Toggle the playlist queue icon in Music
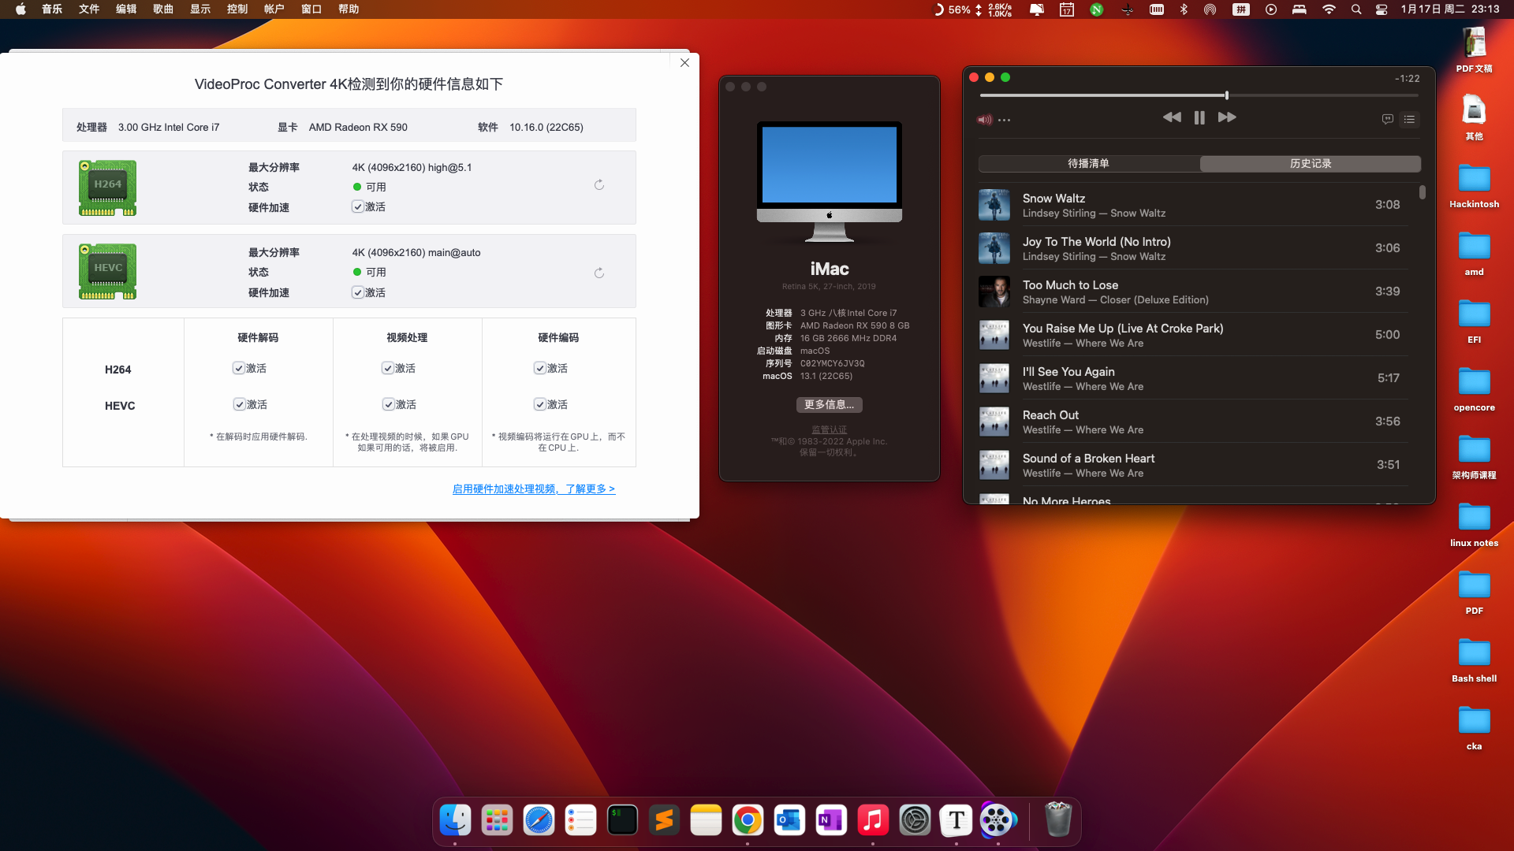Viewport: 1514px width, 851px height. (x=1409, y=119)
